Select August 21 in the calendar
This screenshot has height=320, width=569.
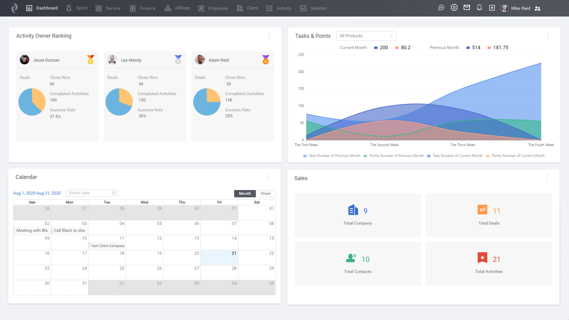click(219, 257)
